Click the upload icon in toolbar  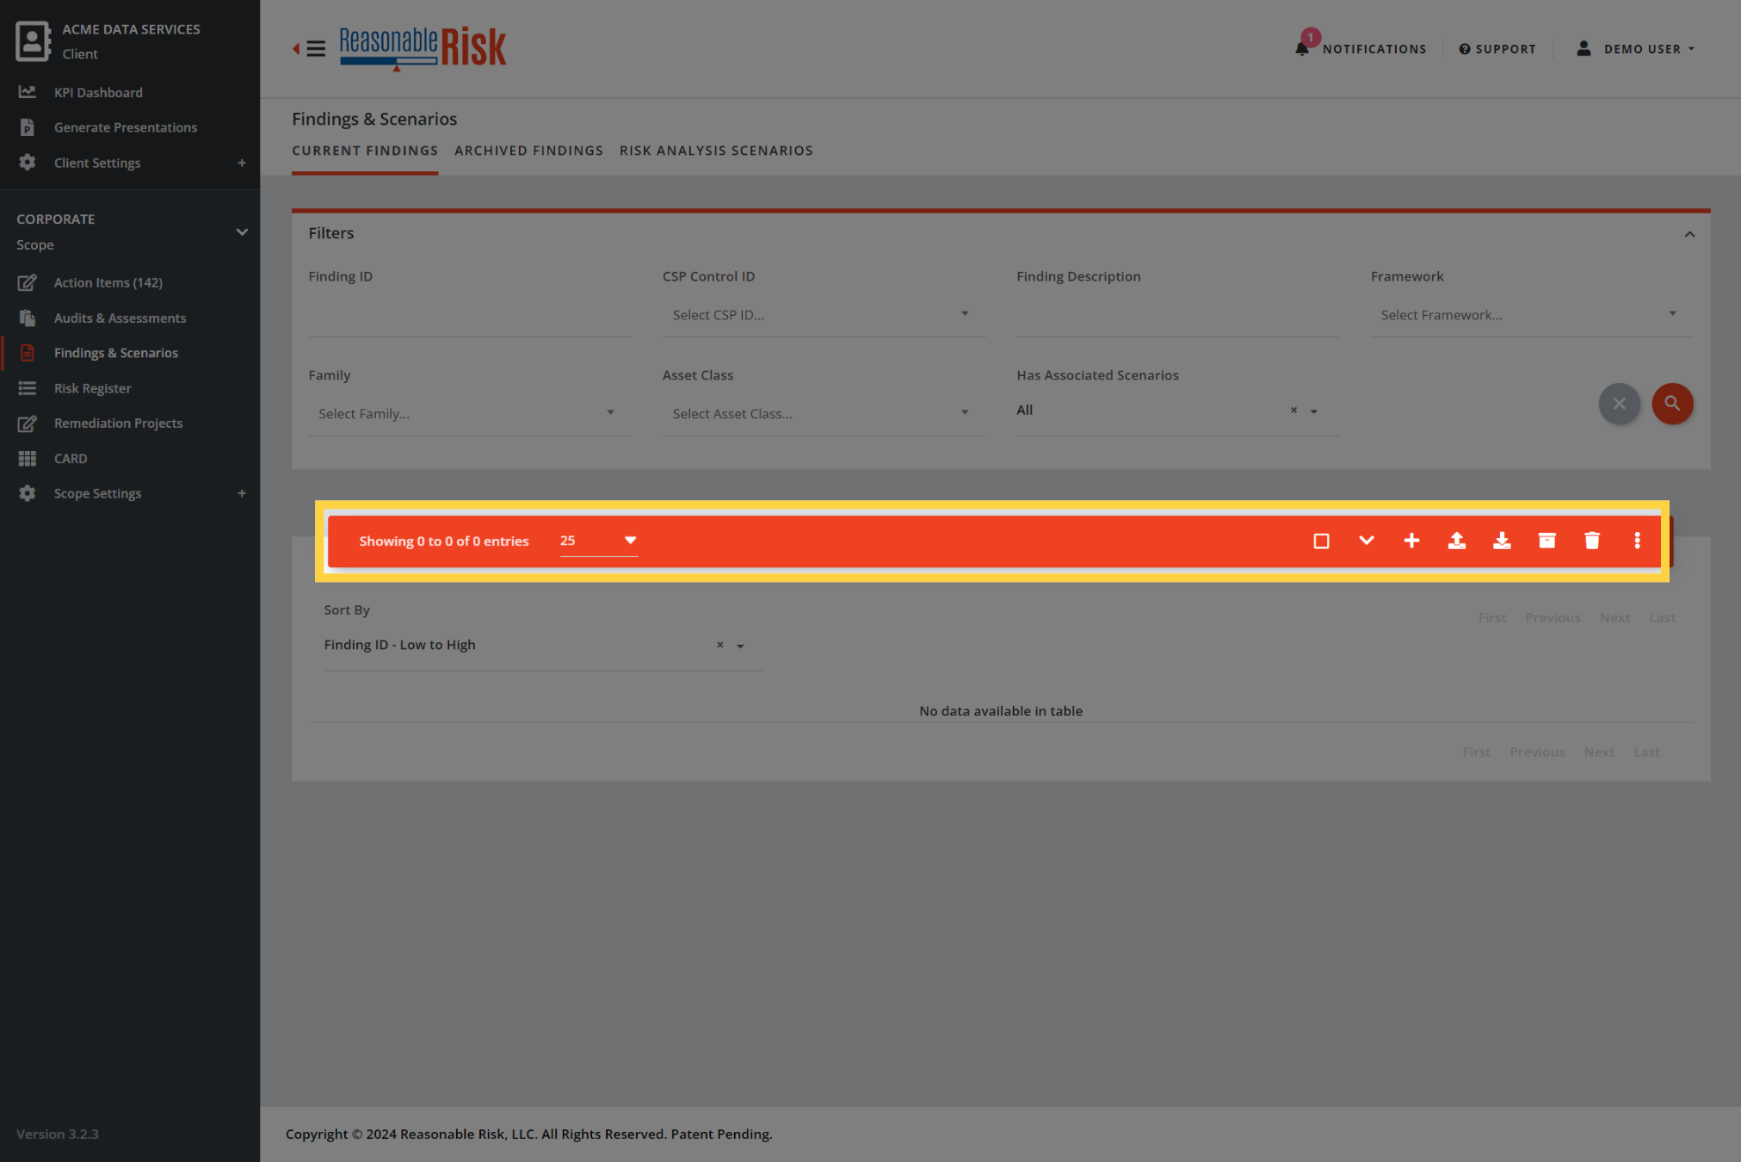1457,541
